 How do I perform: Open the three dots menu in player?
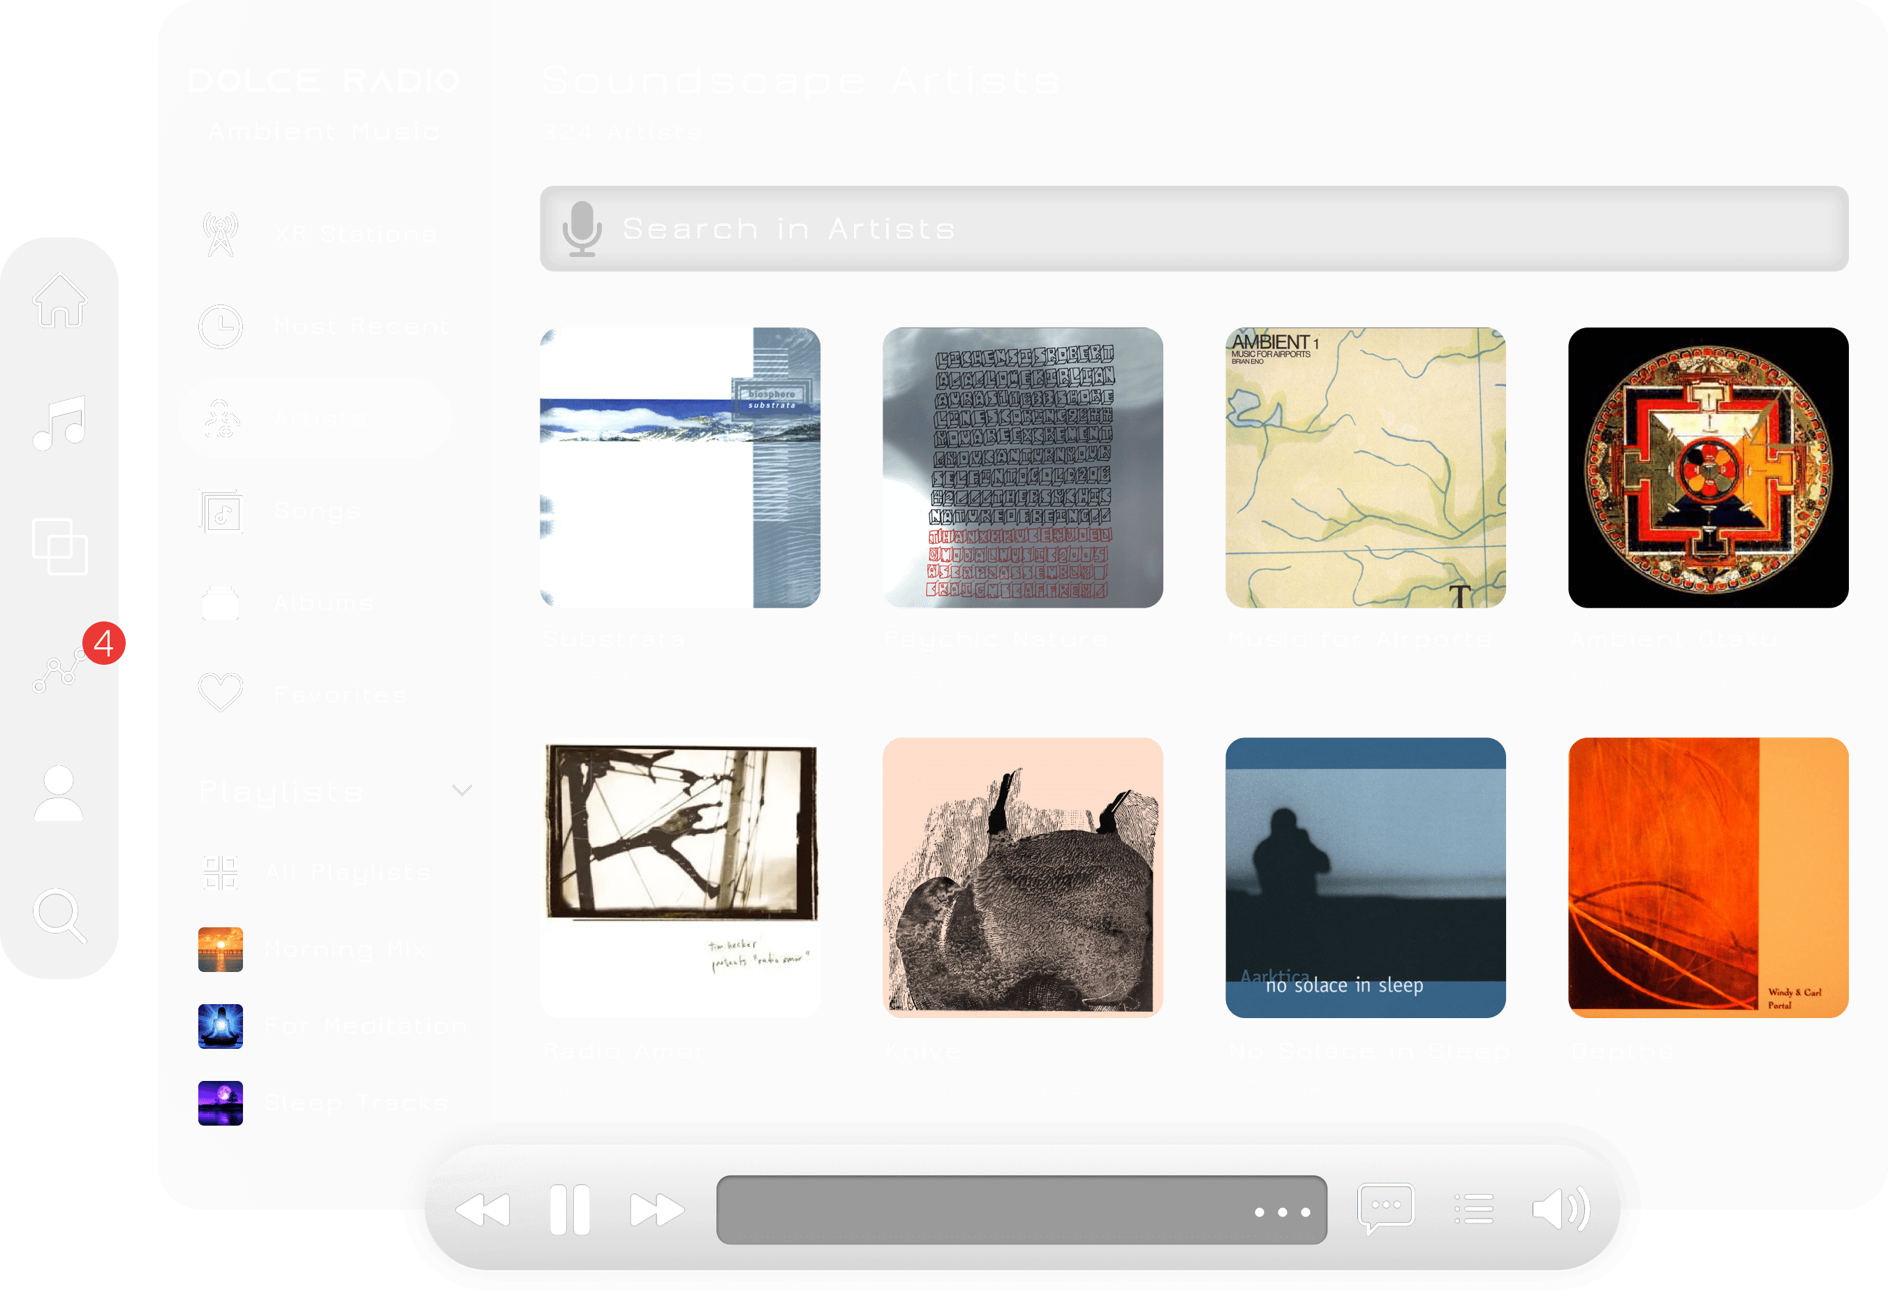(x=1283, y=1212)
